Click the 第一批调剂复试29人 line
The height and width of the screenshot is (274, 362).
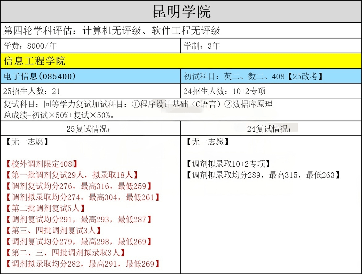tap(72, 175)
